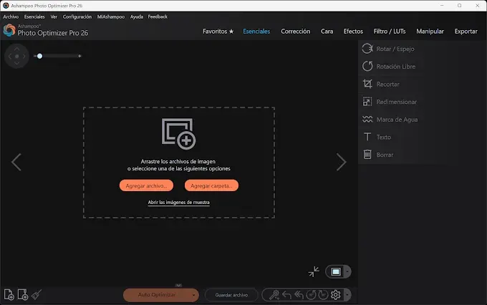Switch to the Filtro / LUTs tab
The image size is (487, 305).
coord(390,32)
